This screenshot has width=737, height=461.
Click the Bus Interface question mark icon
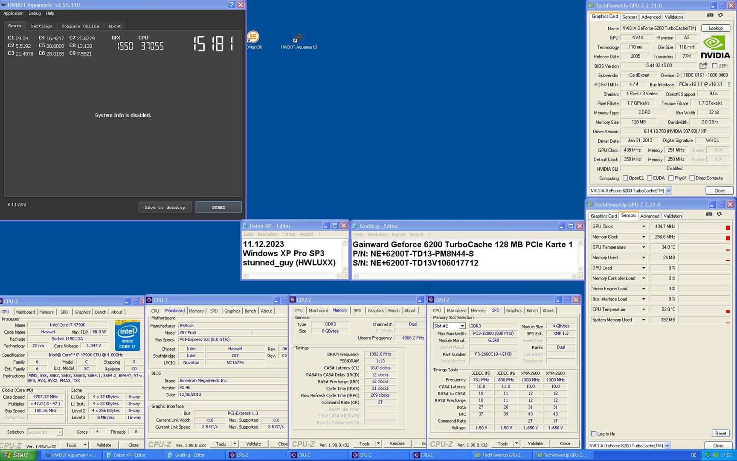click(x=728, y=84)
